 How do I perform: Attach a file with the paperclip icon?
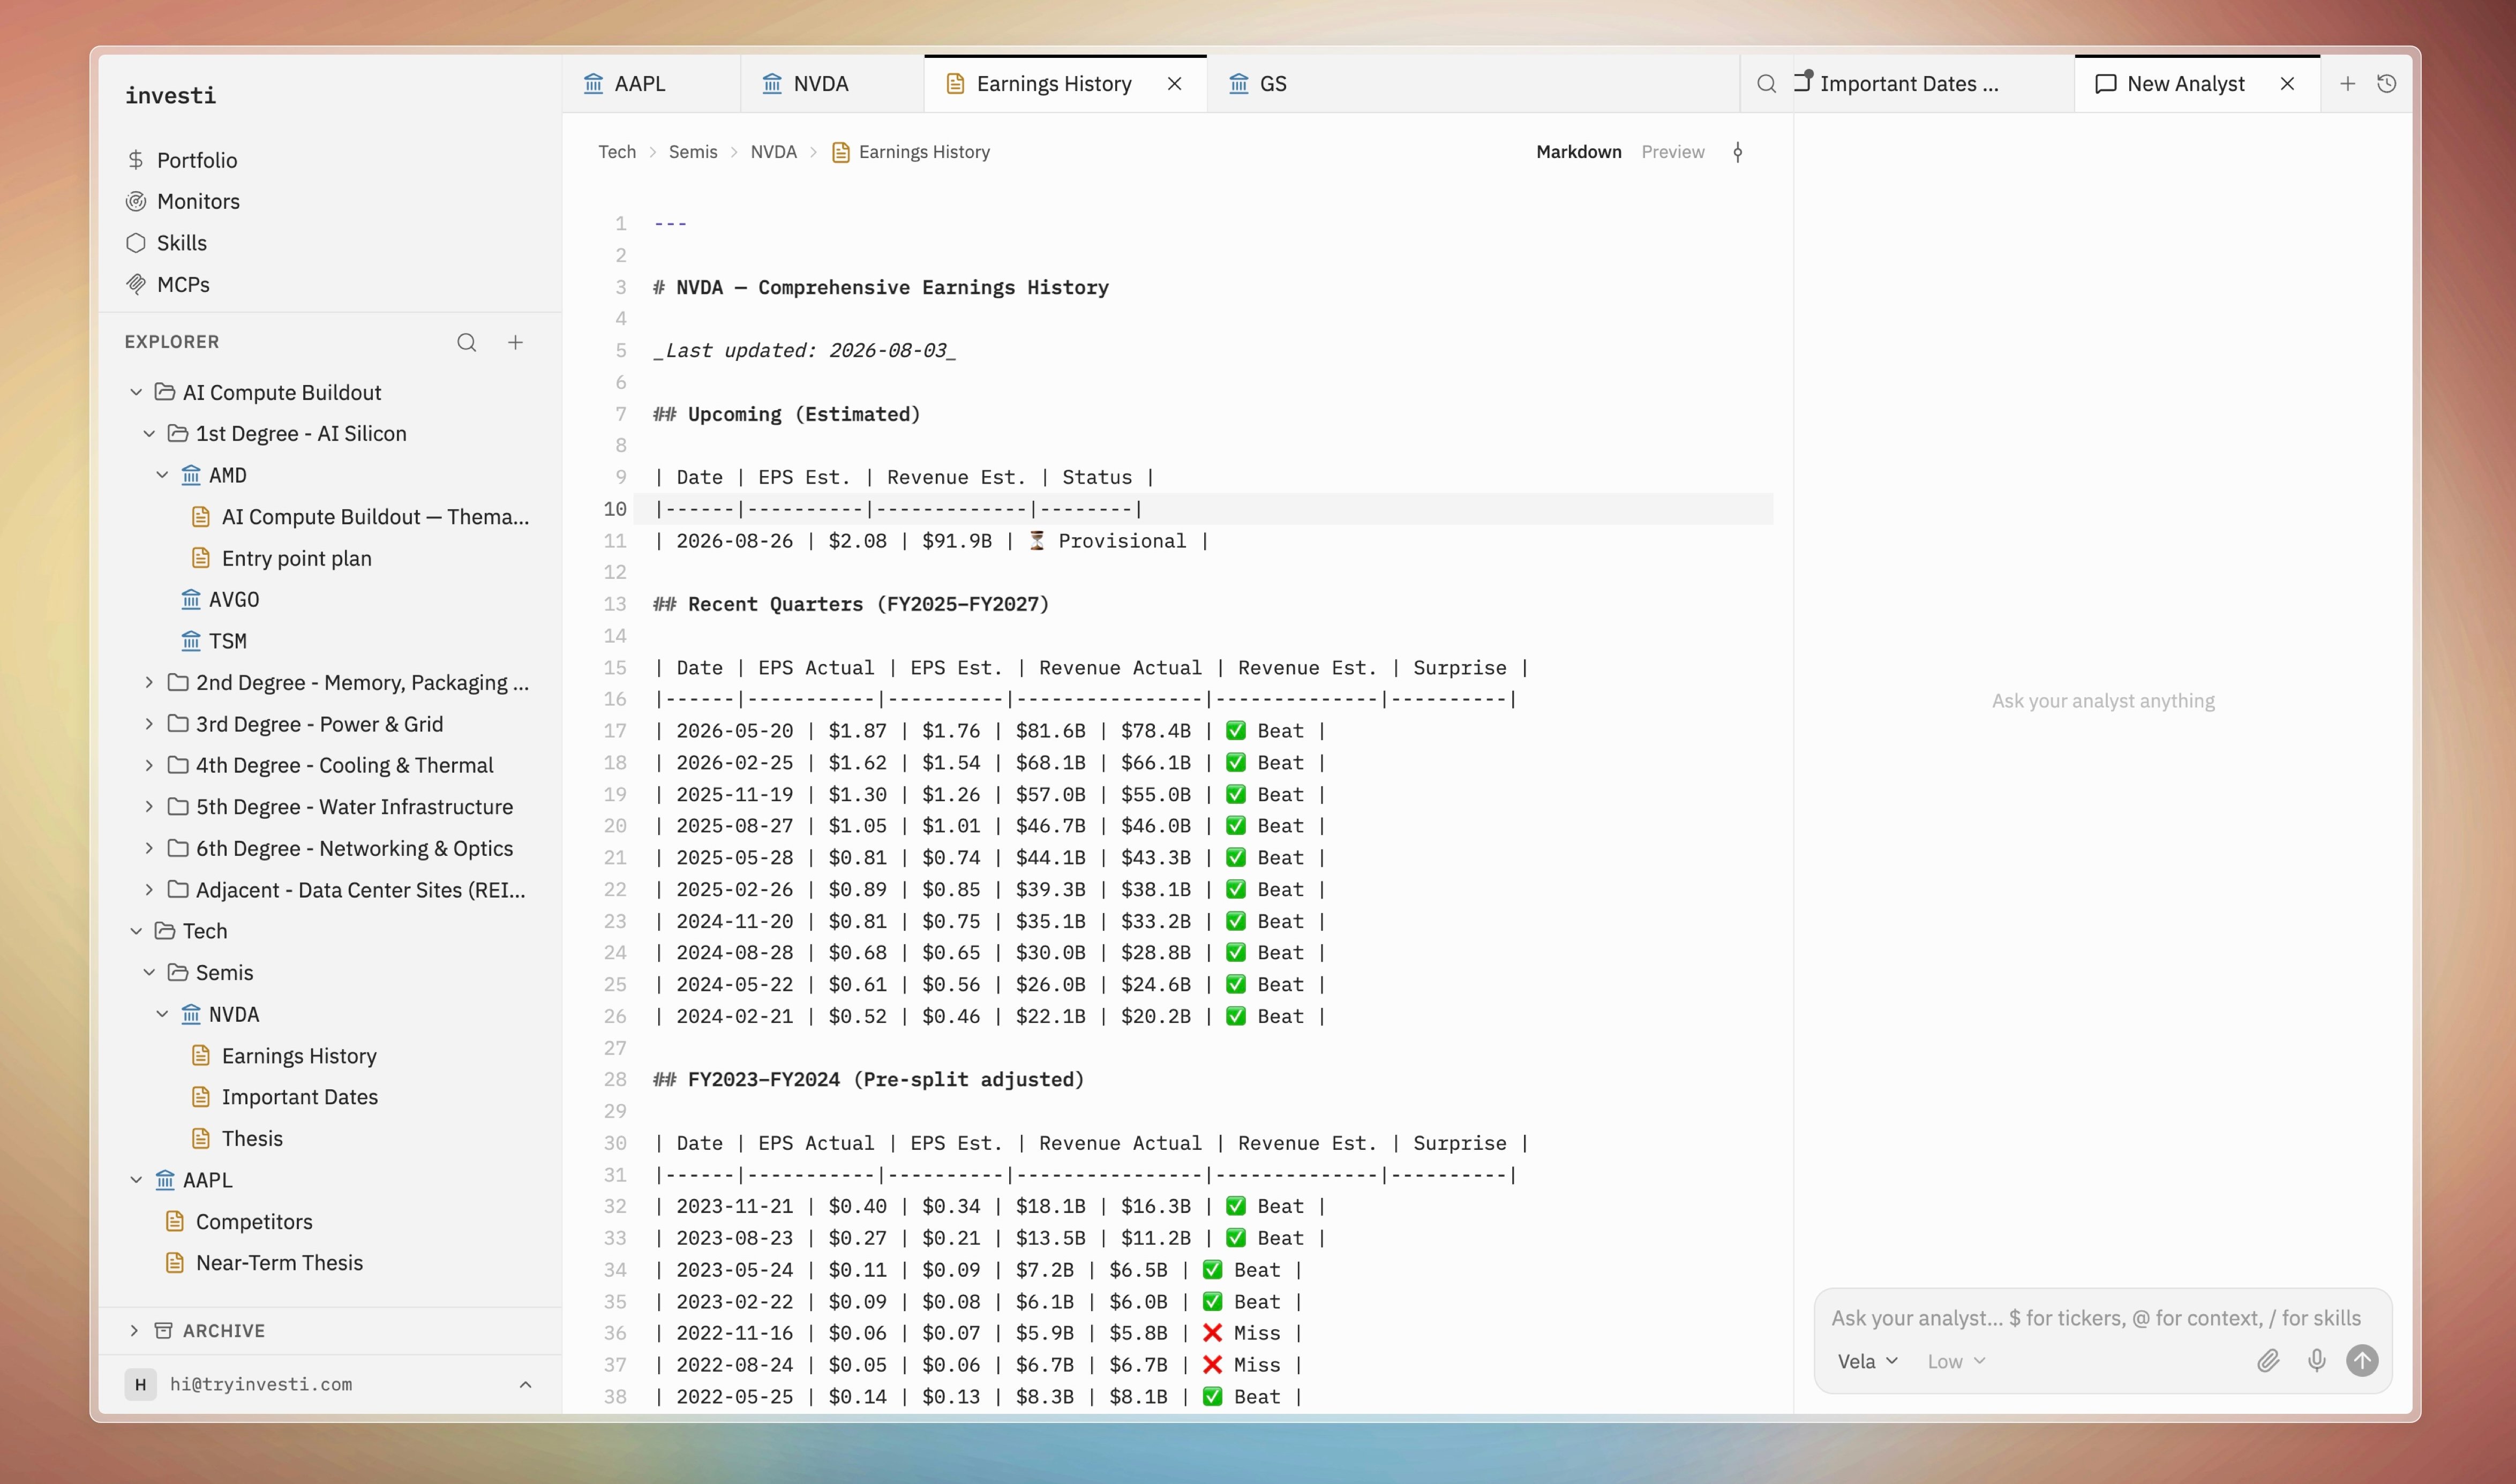pyautogui.click(x=2268, y=1360)
